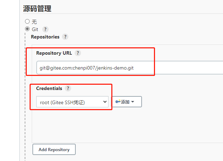
Task: Click blank area below the Credentials dropdown
Action: (106, 127)
